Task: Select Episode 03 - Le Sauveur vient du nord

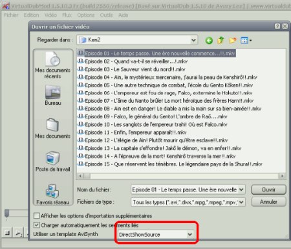Action: click(x=131, y=69)
